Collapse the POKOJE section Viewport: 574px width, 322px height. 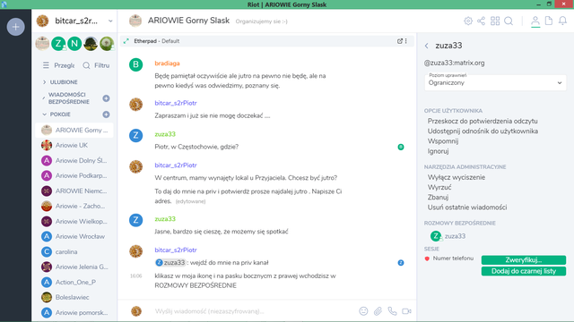(x=44, y=114)
